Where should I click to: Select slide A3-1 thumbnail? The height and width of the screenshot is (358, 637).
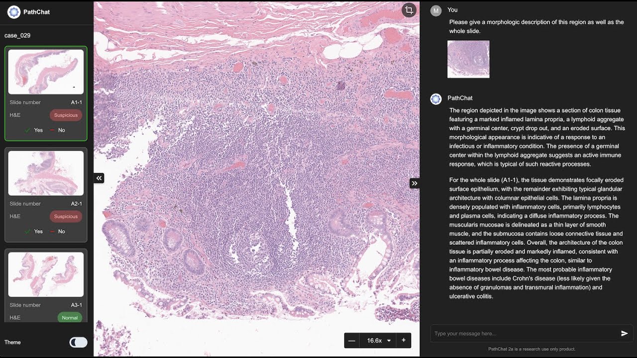46,274
